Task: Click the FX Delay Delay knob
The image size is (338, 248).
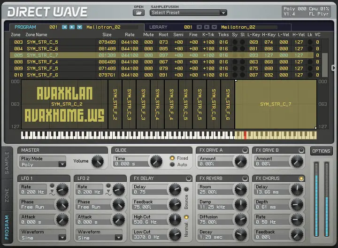Action: click(175, 189)
